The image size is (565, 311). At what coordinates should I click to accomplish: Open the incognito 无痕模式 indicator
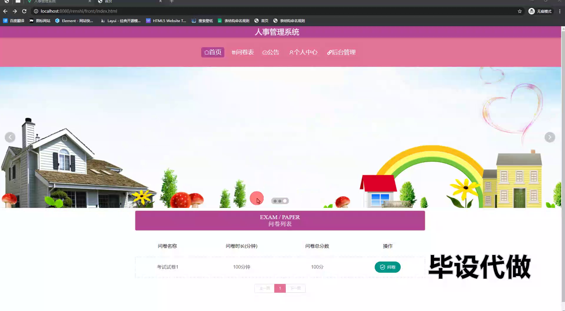pyautogui.click(x=540, y=11)
